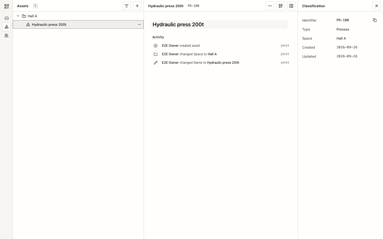Collapse the Hall A tree node
Screen dimensions: 383x239
(18, 16)
